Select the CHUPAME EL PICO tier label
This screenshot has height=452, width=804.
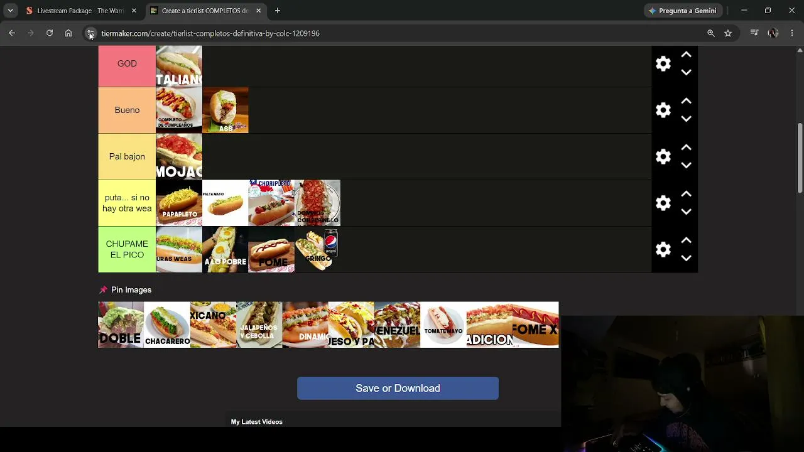(127, 249)
